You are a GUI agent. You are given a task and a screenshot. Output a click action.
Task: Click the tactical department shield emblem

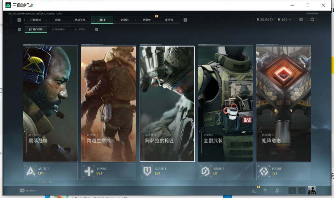[x=147, y=171]
